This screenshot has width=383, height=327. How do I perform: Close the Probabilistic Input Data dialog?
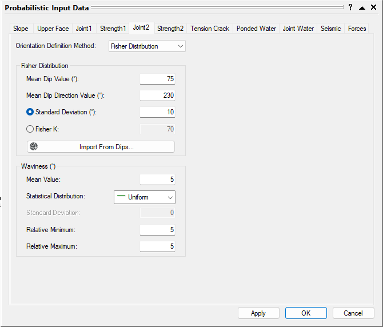(x=373, y=7)
